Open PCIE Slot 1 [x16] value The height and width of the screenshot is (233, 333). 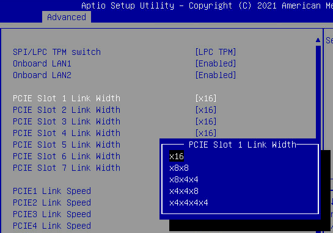click(x=206, y=98)
